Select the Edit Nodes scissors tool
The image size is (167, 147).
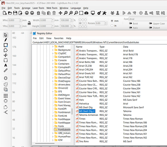pos(6,55)
